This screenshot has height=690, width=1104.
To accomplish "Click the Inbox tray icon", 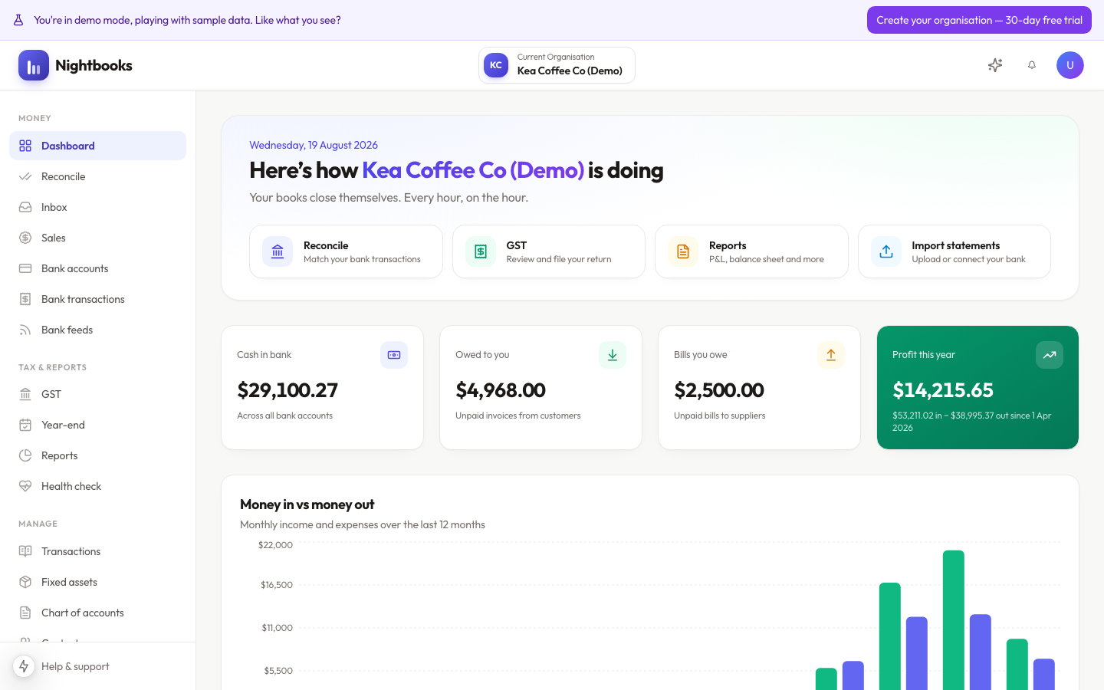I will pyautogui.click(x=25, y=207).
